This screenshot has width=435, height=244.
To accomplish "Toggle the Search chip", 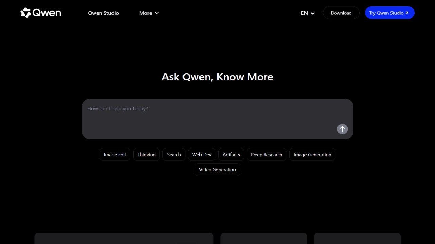I will (174, 155).
